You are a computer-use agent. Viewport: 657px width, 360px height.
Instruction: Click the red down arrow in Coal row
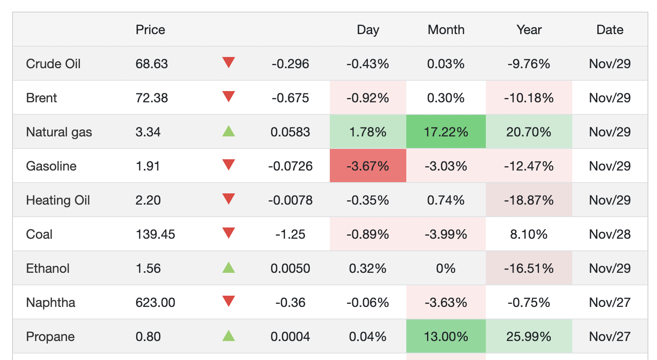coord(228,233)
